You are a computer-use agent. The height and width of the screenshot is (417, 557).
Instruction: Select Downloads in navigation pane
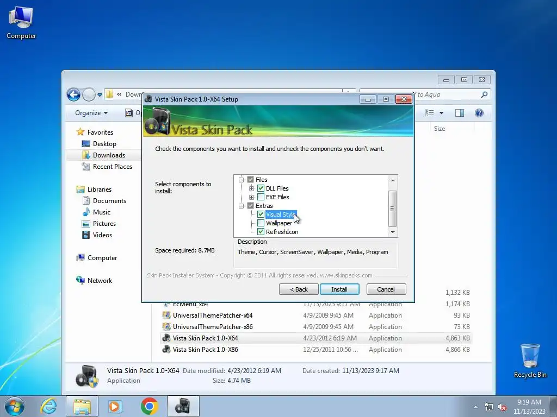click(109, 155)
